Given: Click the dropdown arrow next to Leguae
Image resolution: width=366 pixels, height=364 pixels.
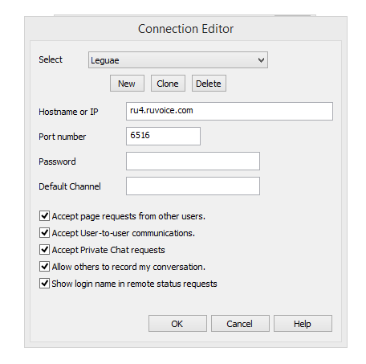Looking at the screenshot, I should (261, 60).
